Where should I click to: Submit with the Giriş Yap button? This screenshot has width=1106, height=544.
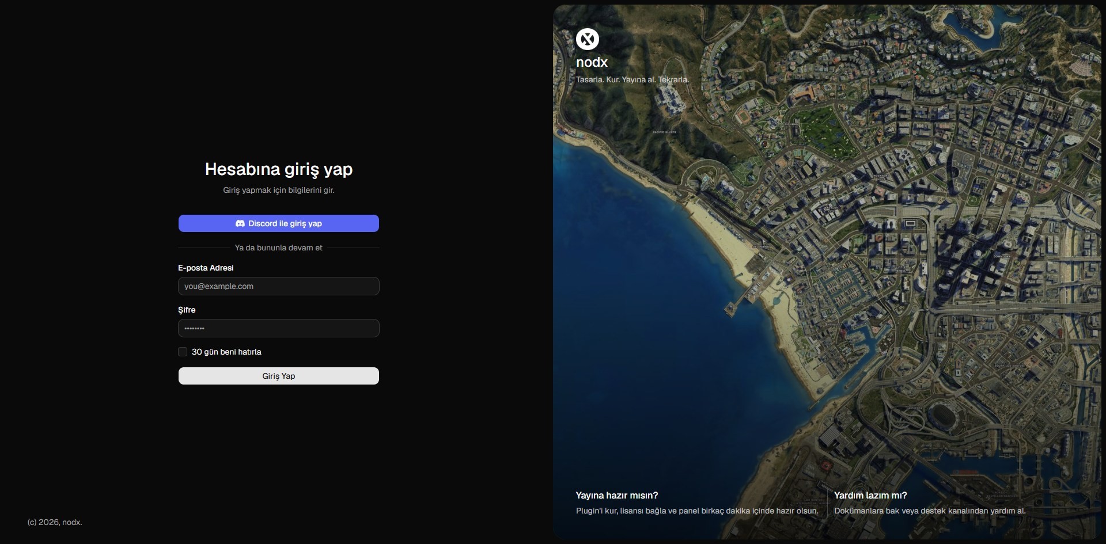pos(279,376)
